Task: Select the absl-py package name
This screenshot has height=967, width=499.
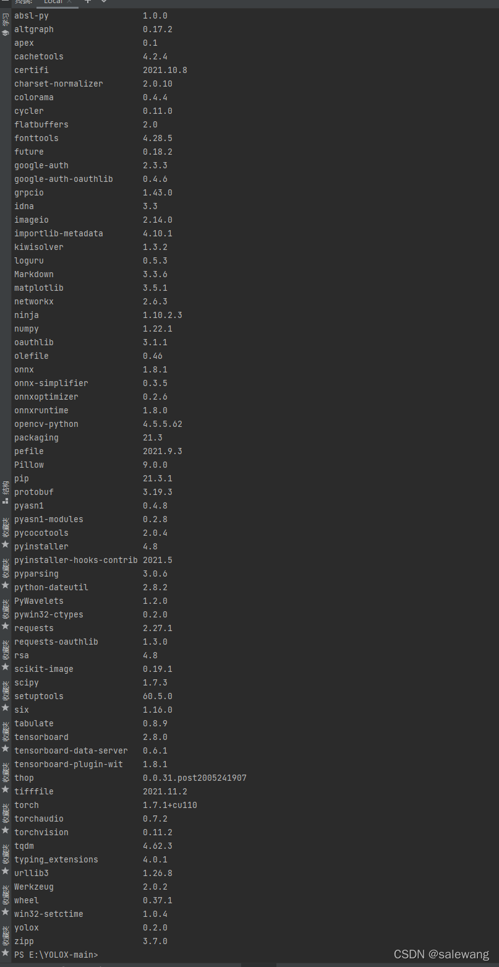Action: tap(32, 15)
